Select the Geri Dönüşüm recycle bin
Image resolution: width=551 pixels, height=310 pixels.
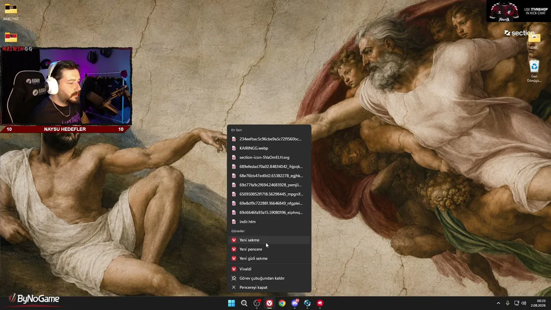coord(534,71)
